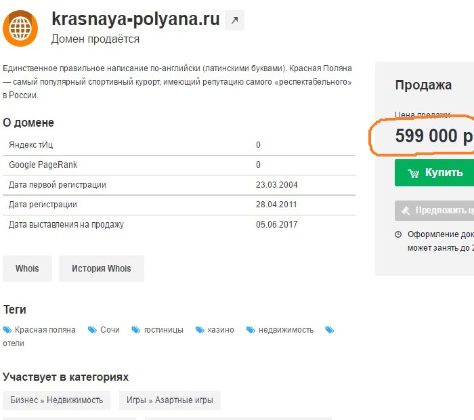Click the tag icon beside Сочи

(93, 330)
